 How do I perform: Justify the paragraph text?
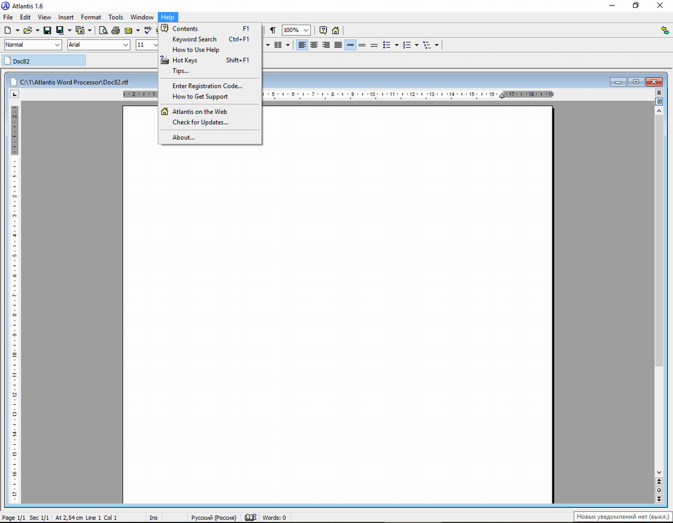(x=338, y=45)
